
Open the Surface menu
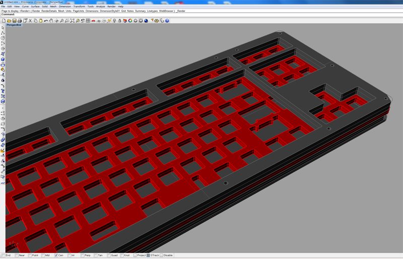35,7
